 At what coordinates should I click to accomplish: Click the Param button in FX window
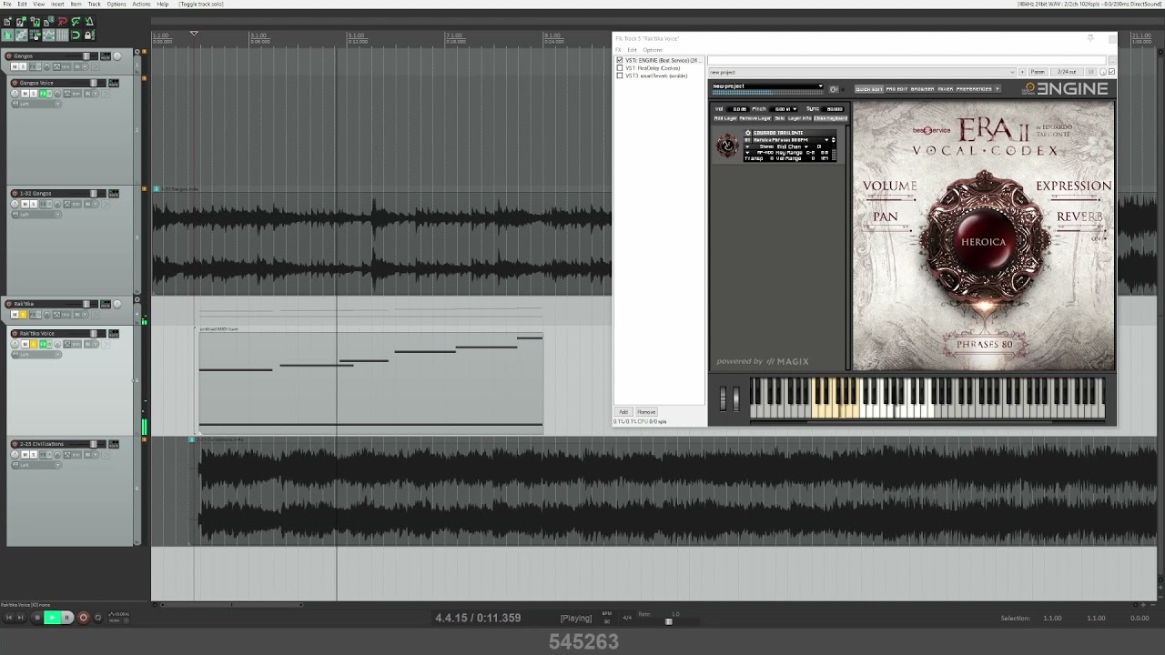(x=1037, y=72)
